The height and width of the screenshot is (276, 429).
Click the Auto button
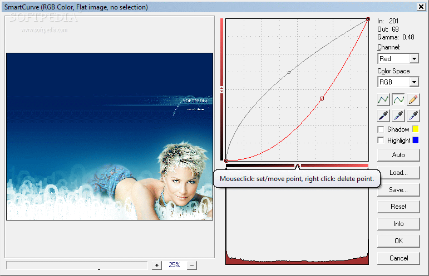coord(398,155)
